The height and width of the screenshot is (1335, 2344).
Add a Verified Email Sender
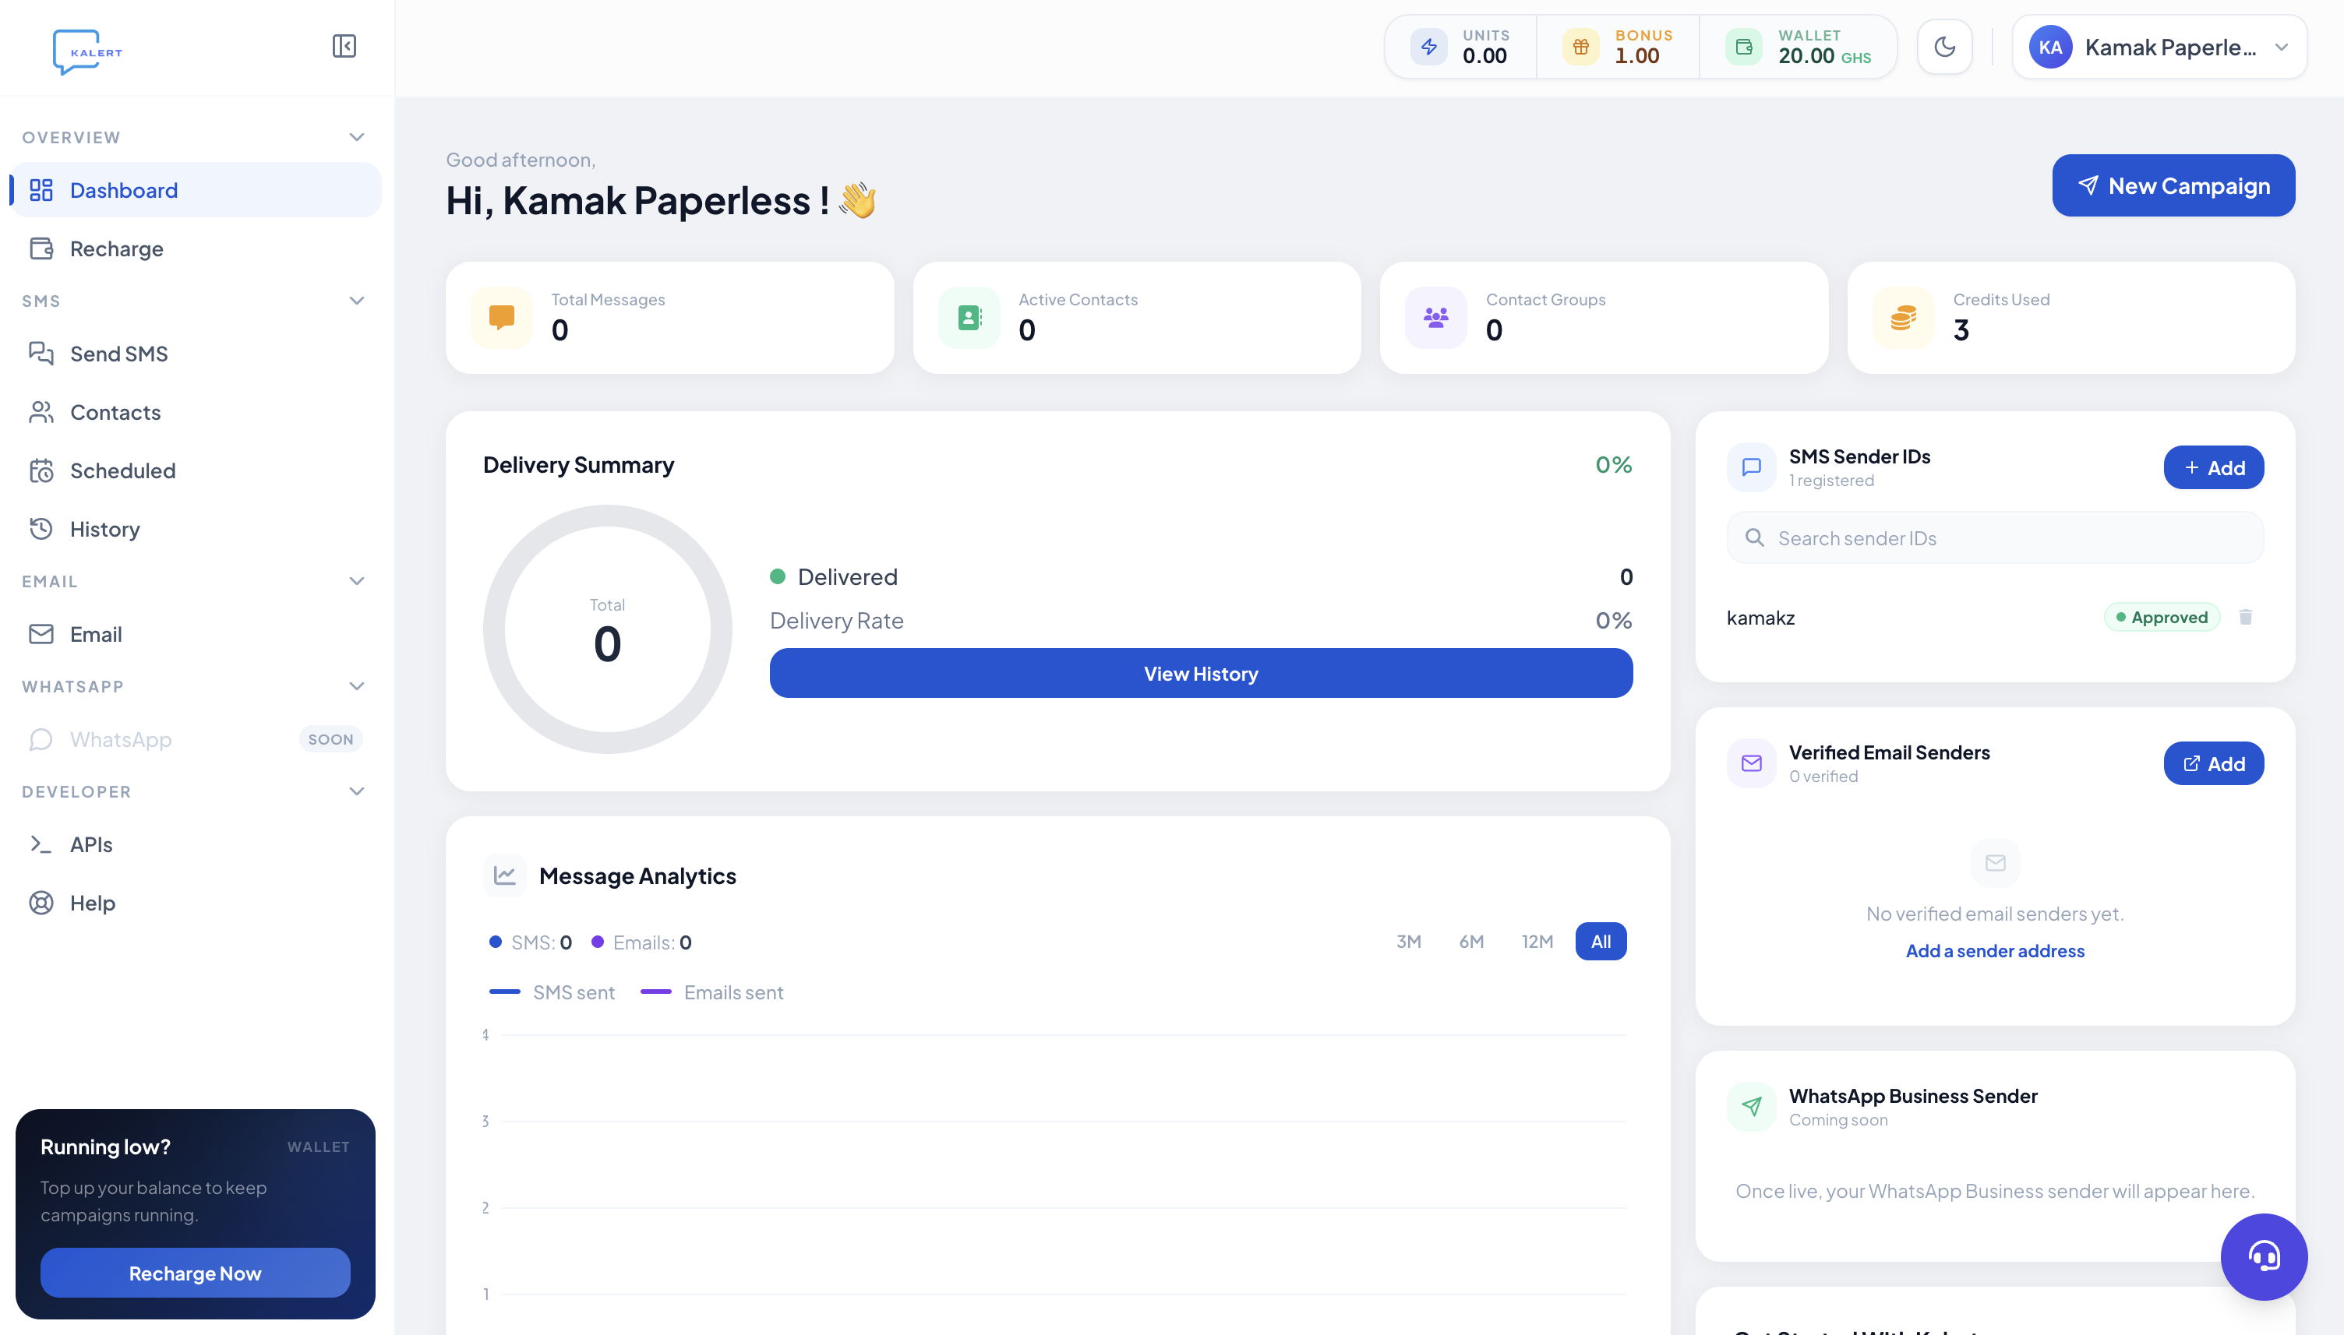click(x=2213, y=764)
